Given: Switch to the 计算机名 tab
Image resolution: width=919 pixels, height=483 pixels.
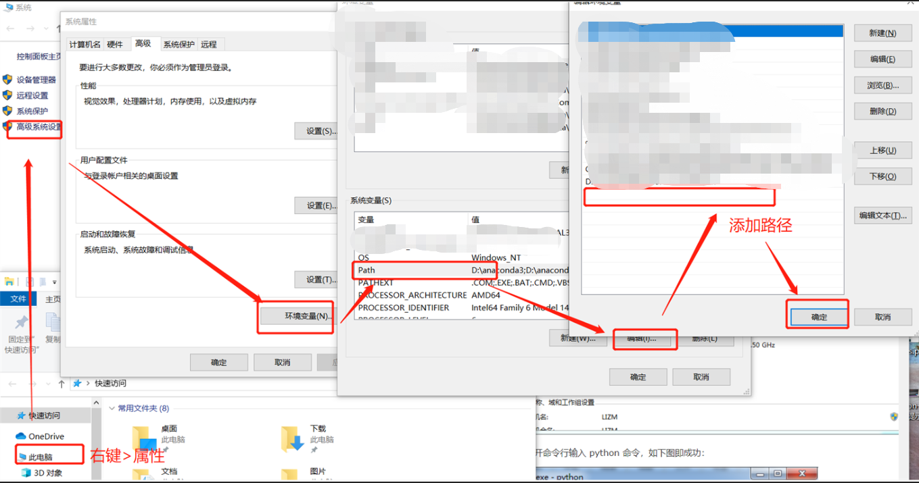Looking at the screenshot, I should (x=85, y=45).
